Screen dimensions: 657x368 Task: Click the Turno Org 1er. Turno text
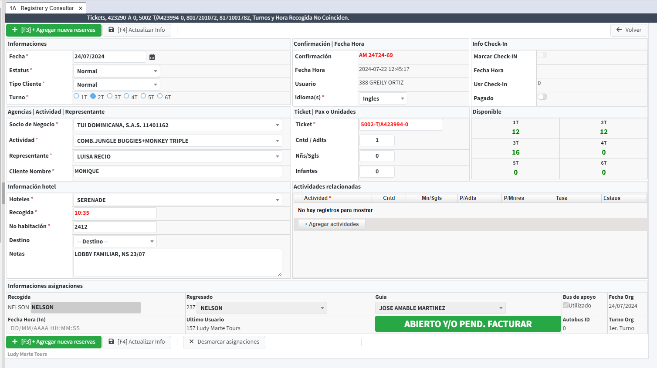click(x=622, y=328)
